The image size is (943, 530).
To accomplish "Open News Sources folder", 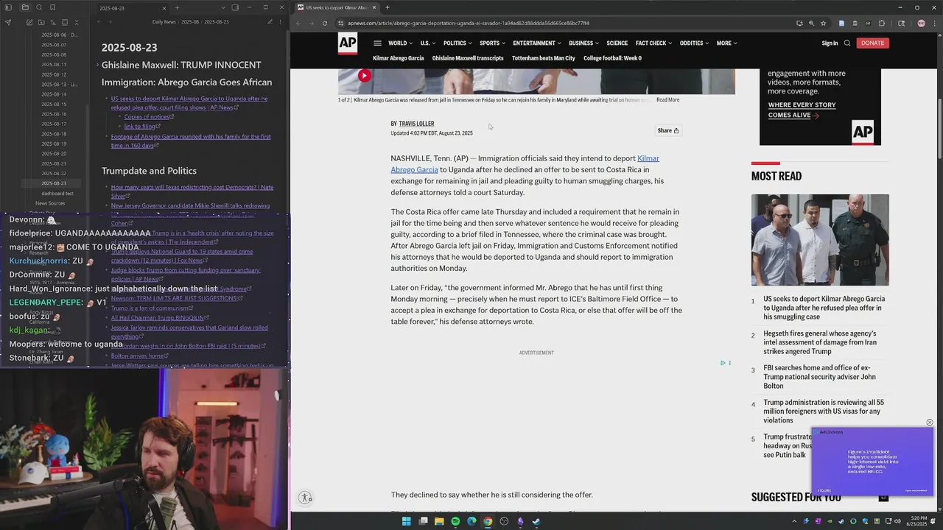I will pyautogui.click(x=50, y=203).
